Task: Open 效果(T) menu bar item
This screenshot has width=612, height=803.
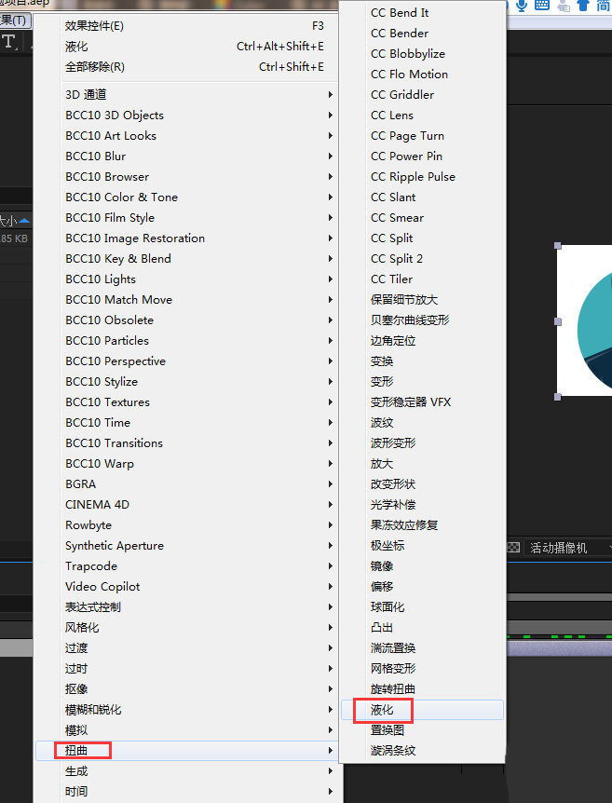Action: coord(14,20)
